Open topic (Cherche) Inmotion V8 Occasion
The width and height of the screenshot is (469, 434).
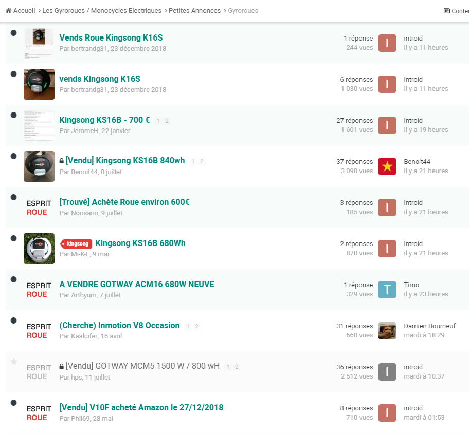point(119,325)
